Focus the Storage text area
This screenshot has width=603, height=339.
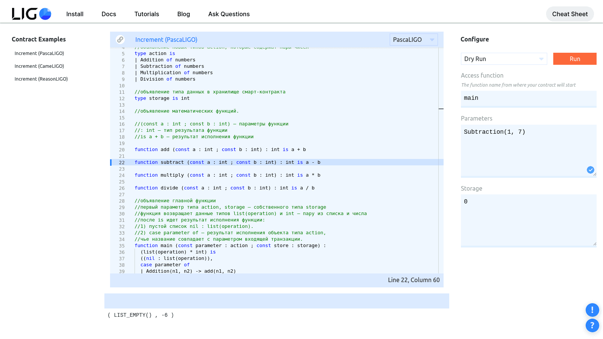[528, 220]
